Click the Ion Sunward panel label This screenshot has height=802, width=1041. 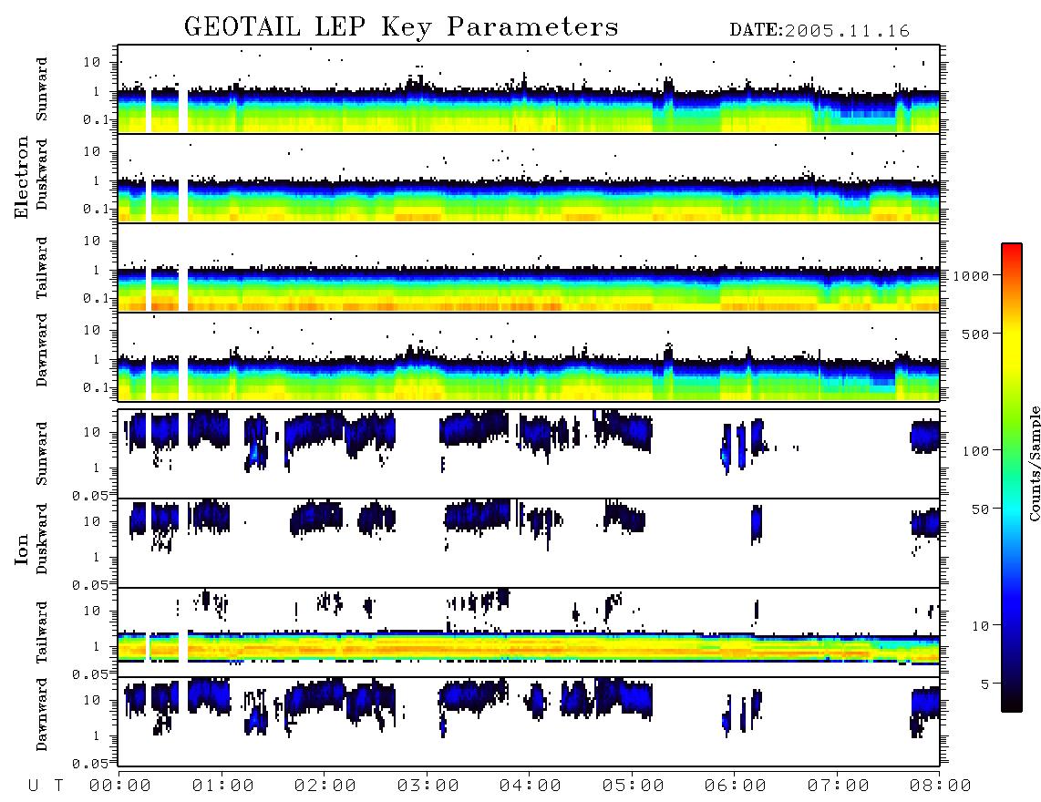[x=42, y=454]
